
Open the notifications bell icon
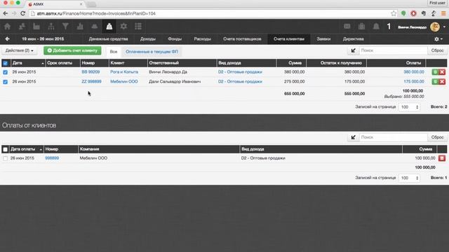[376, 27]
